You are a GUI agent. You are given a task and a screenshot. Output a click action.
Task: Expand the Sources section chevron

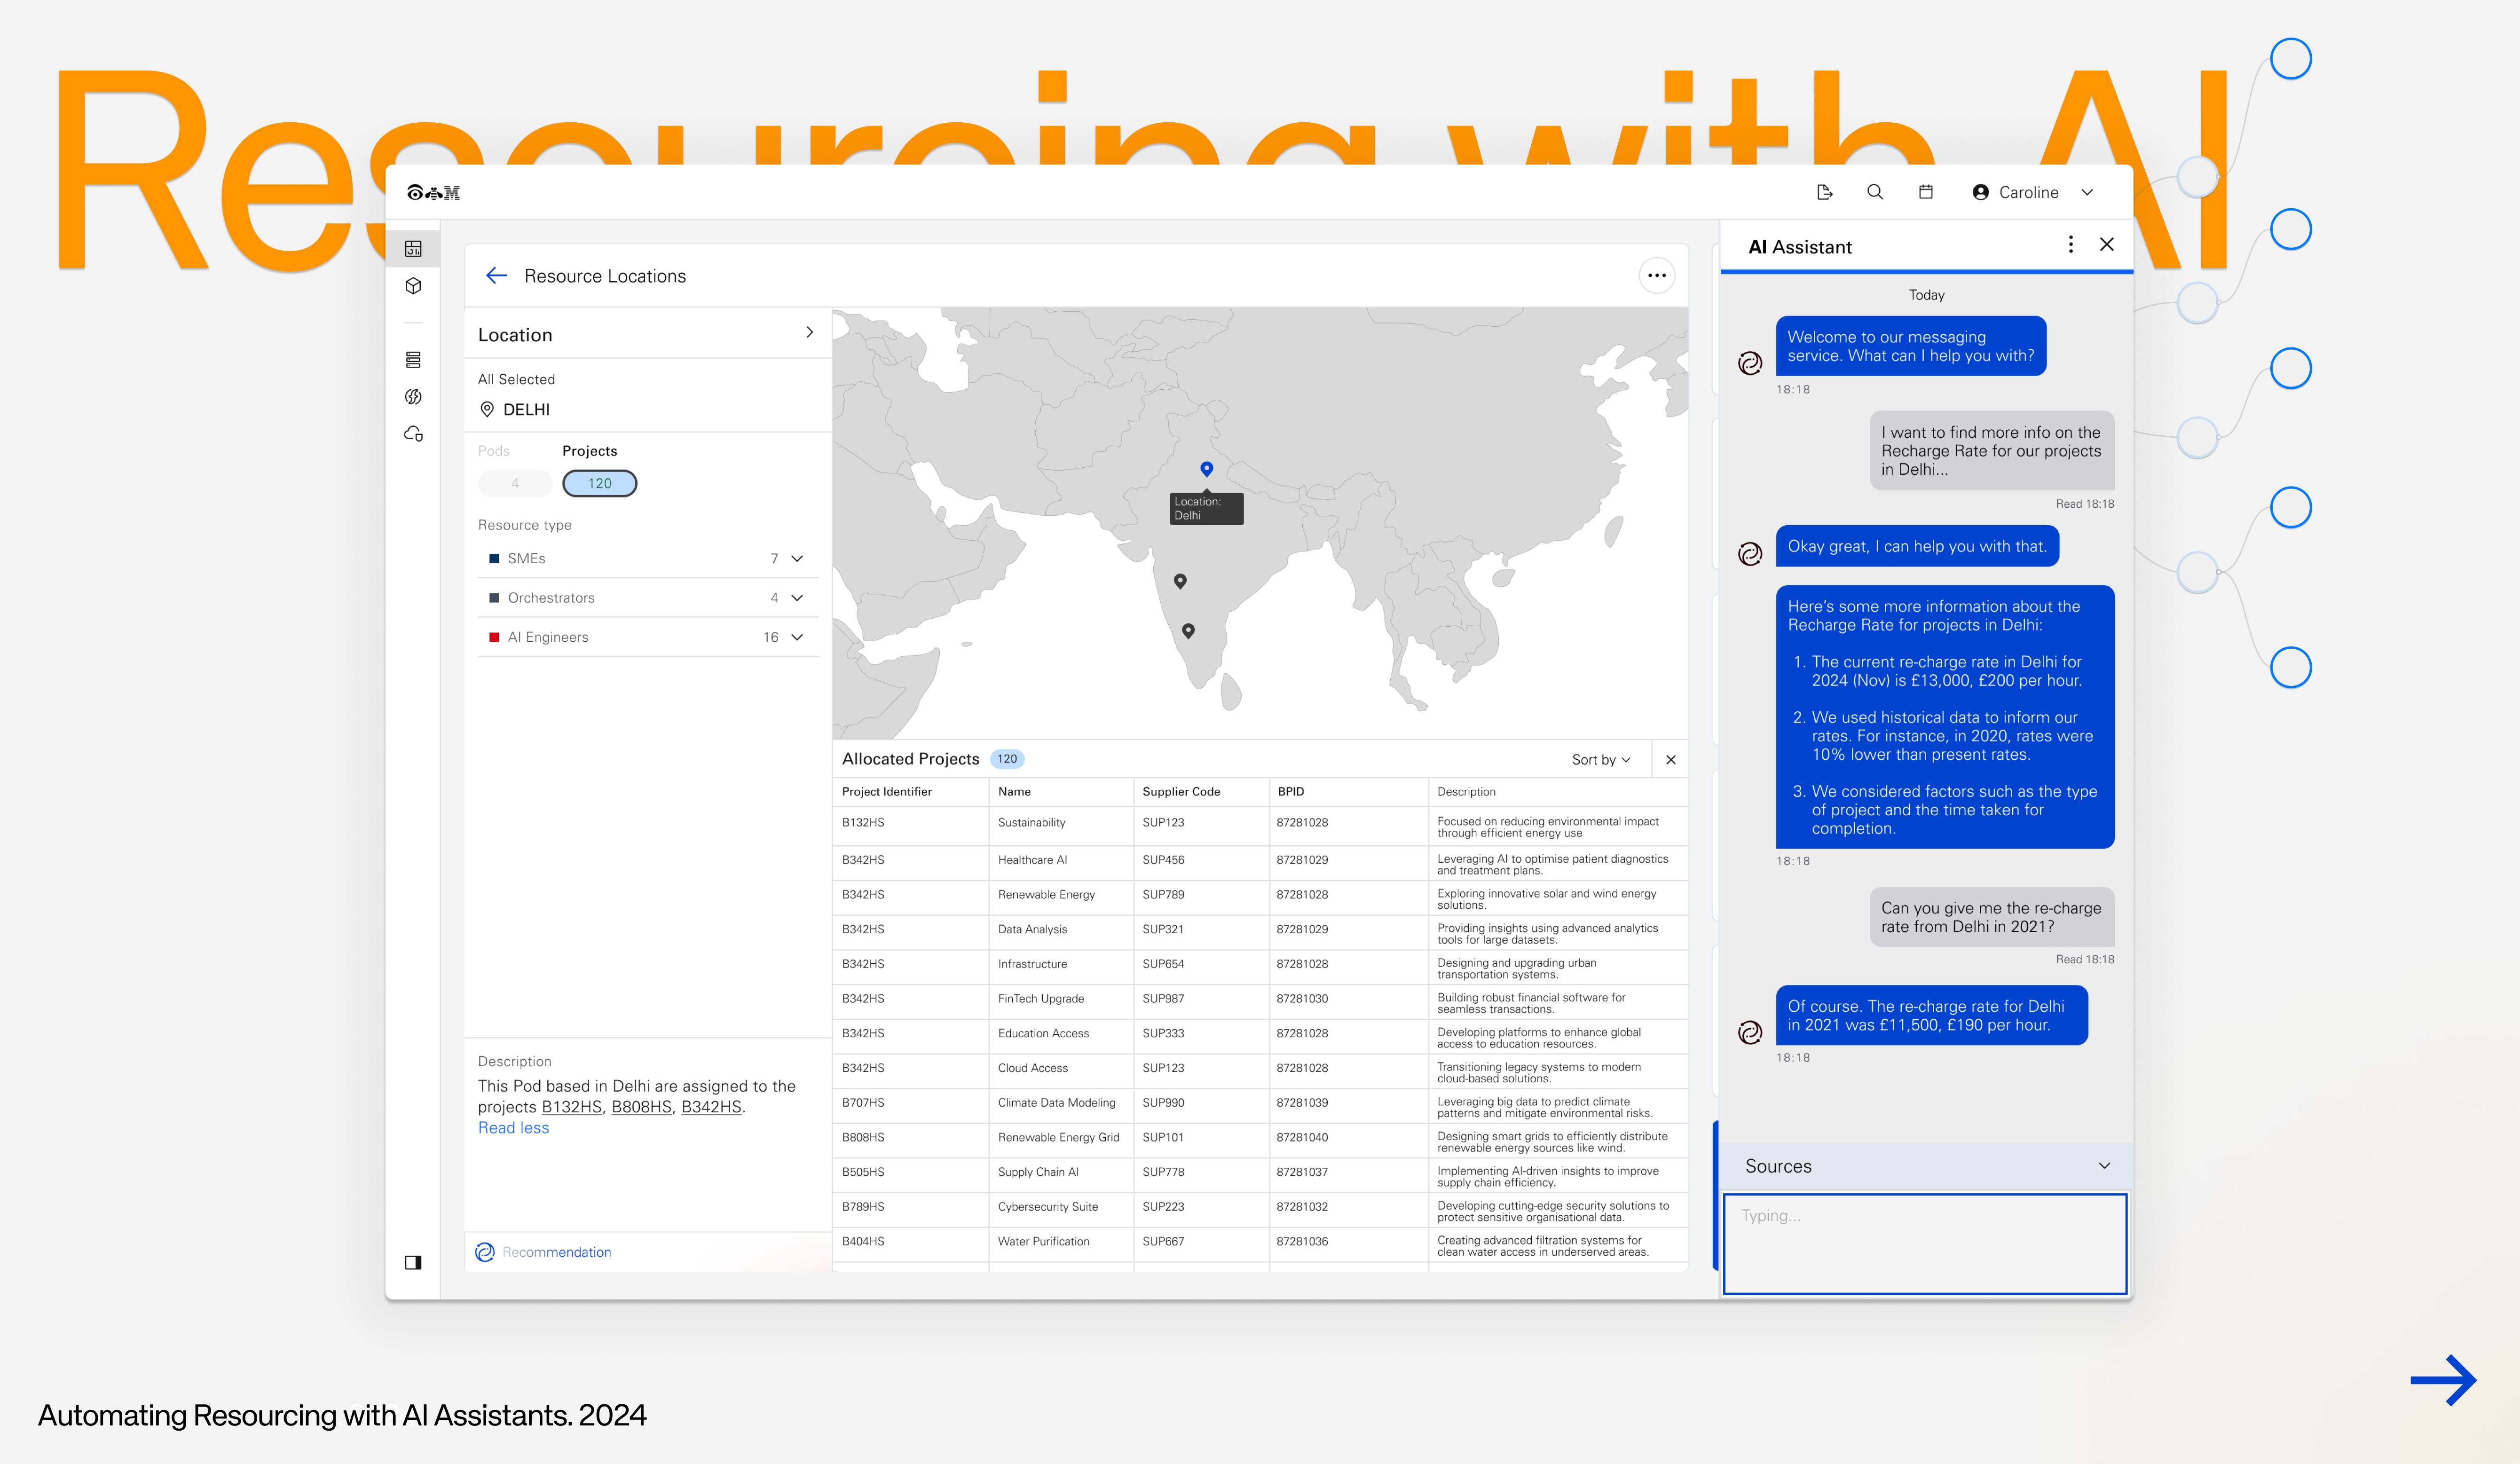(x=2104, y=1166)
